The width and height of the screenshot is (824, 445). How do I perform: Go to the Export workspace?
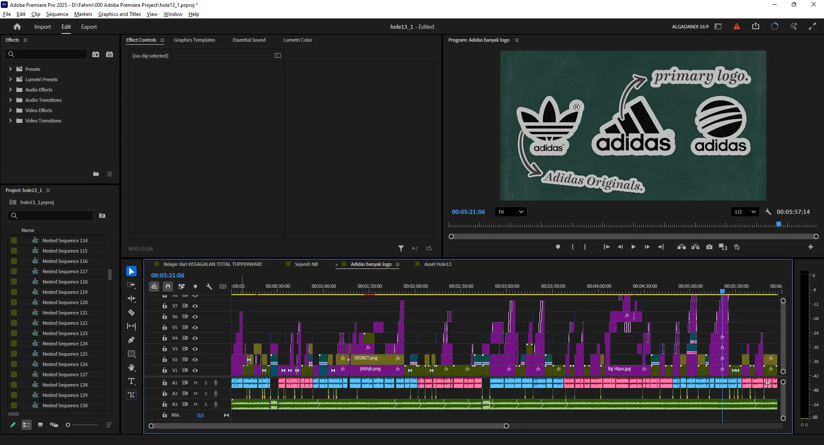click(x=89, y=27)
